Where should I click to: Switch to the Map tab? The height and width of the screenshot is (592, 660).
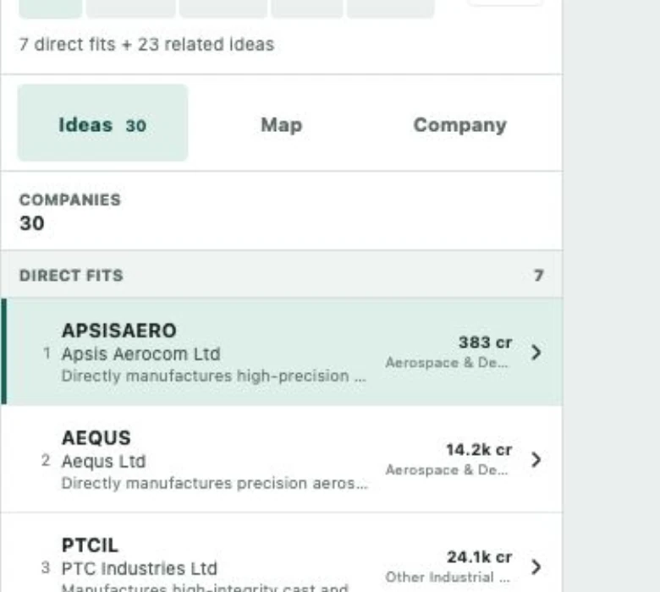[281, 125]
